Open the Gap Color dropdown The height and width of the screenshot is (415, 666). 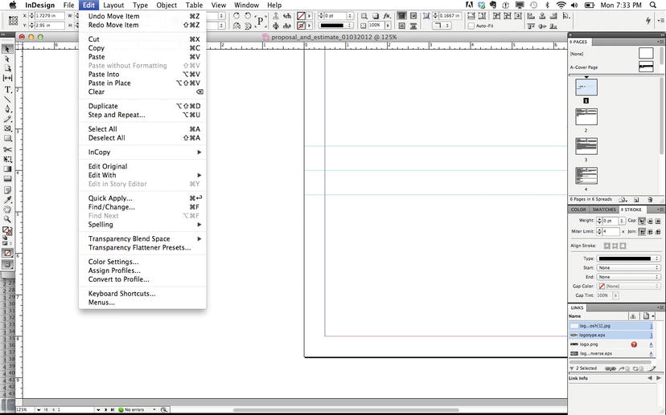[x=629, y=286]
